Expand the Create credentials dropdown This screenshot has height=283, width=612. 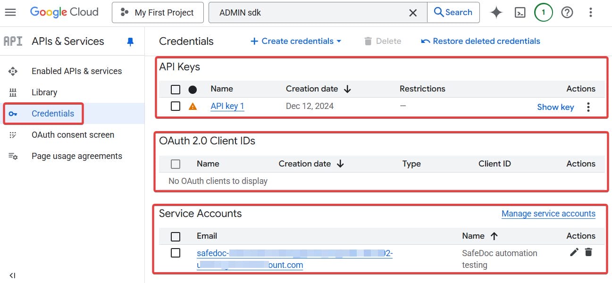pos(296,41)
